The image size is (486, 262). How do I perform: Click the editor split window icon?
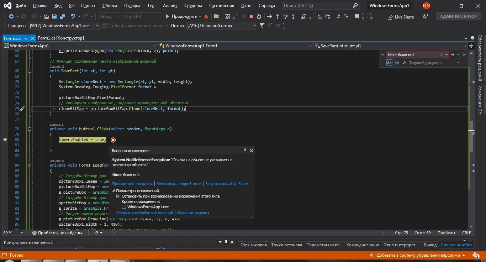(x=472, y=46)
